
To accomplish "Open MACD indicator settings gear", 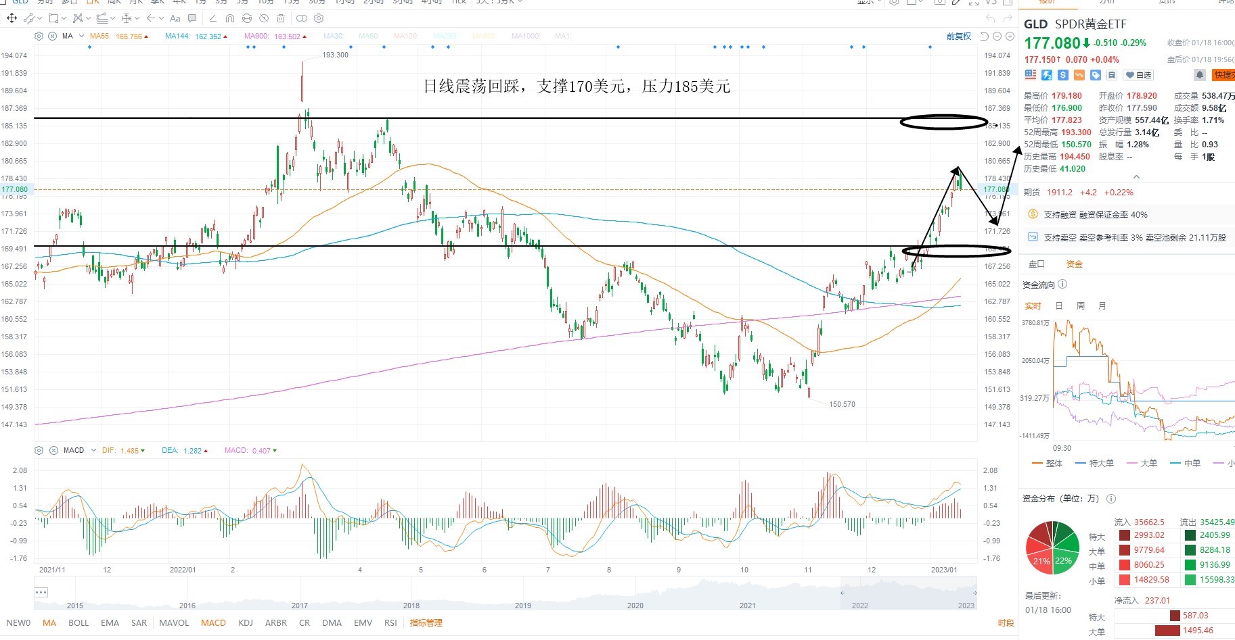I will [39, 450].
